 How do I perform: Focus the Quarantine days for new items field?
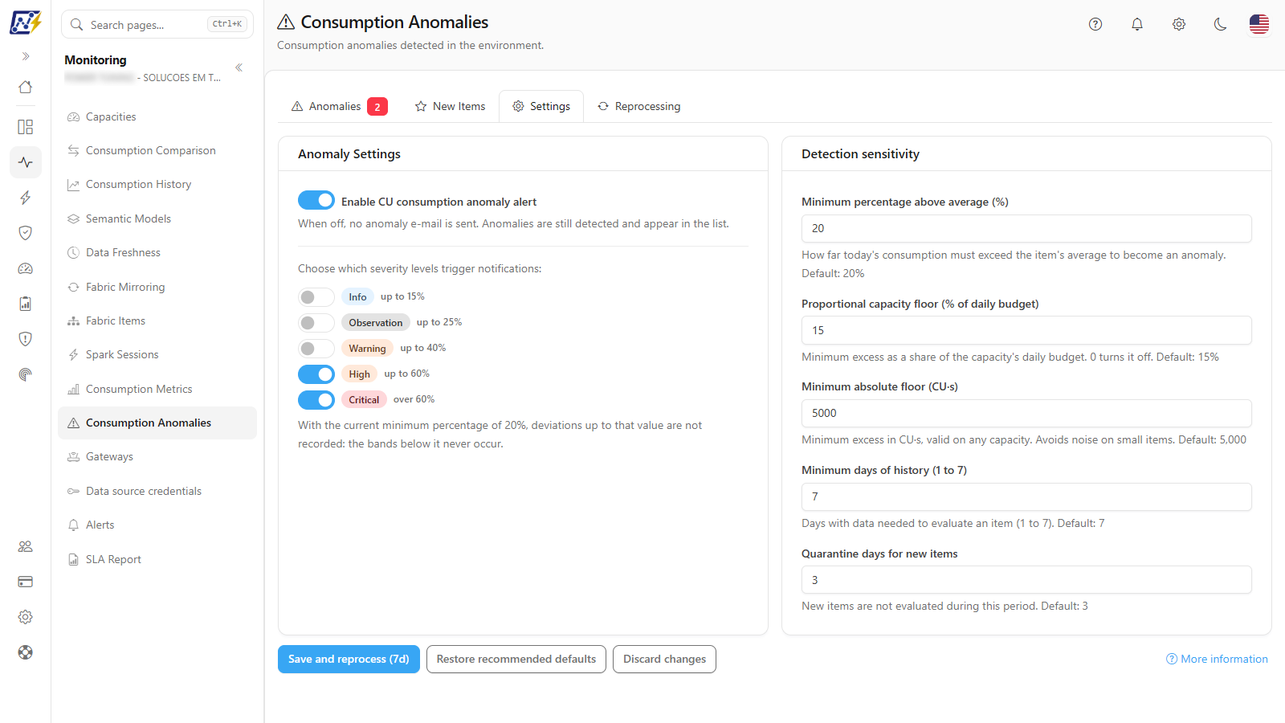1026,580
